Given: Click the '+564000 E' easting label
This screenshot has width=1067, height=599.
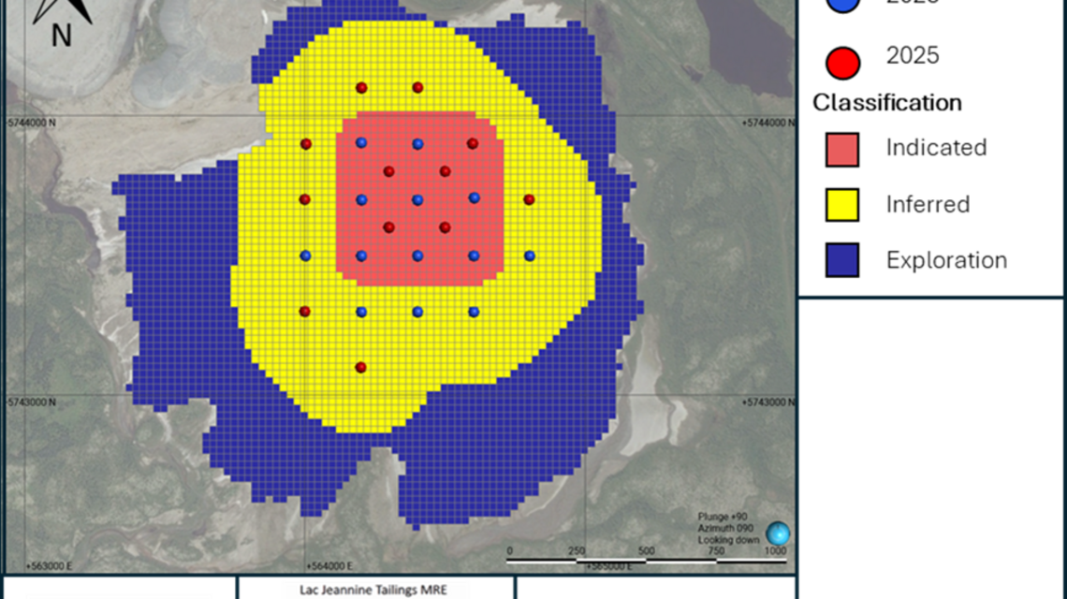Looking at the screenshot, I should [x=329, y=566].
